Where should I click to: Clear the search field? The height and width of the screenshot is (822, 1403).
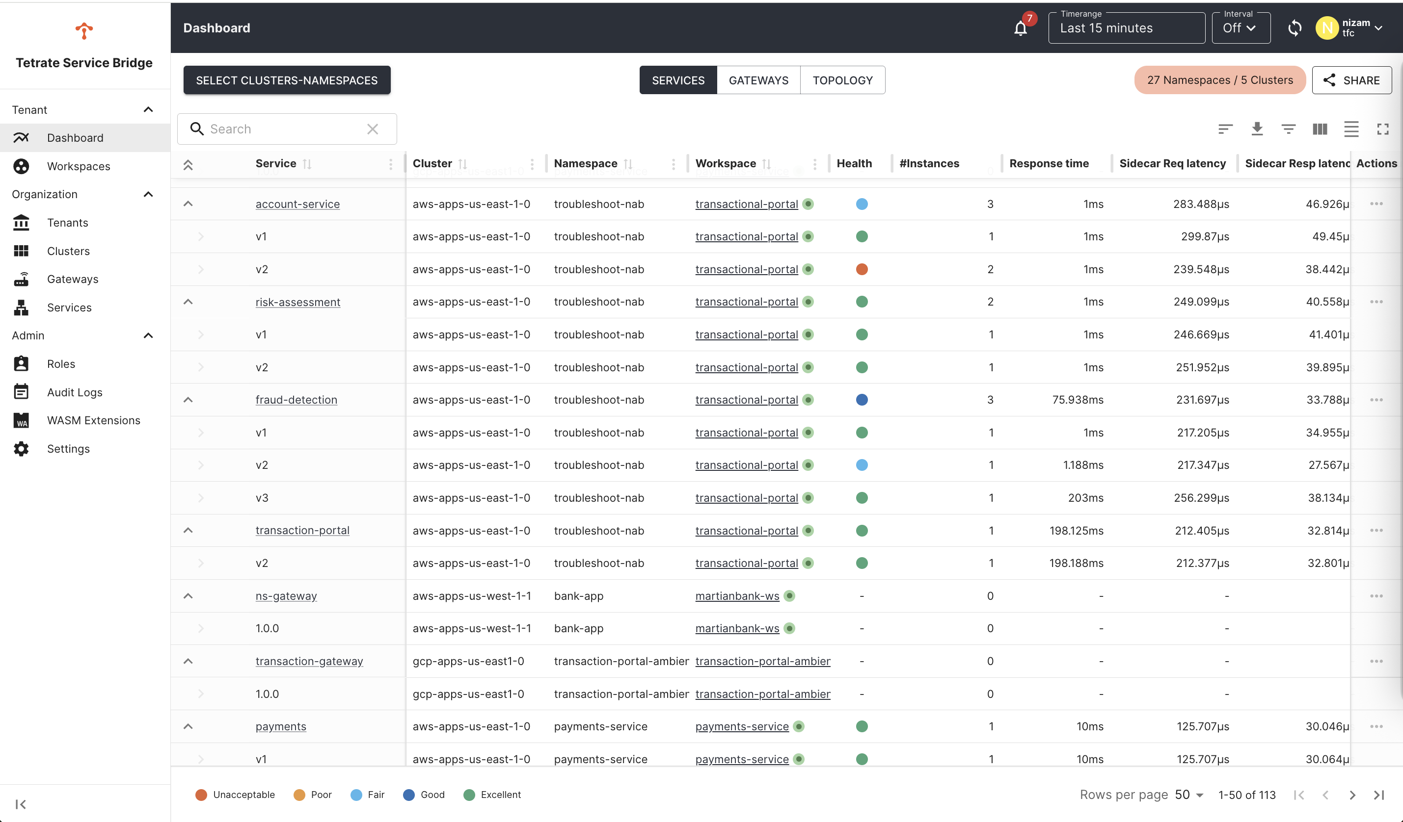373,128
